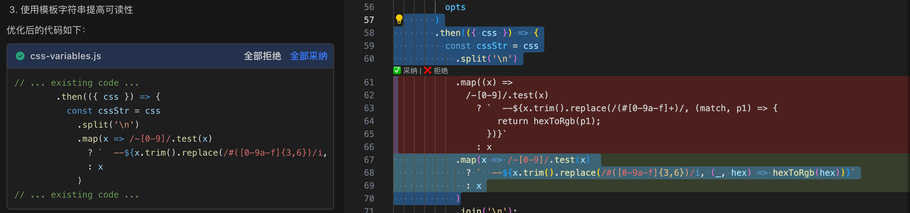Click line number 70 in the gutter
The image size is (910, 213).
(x=369, y=199)
